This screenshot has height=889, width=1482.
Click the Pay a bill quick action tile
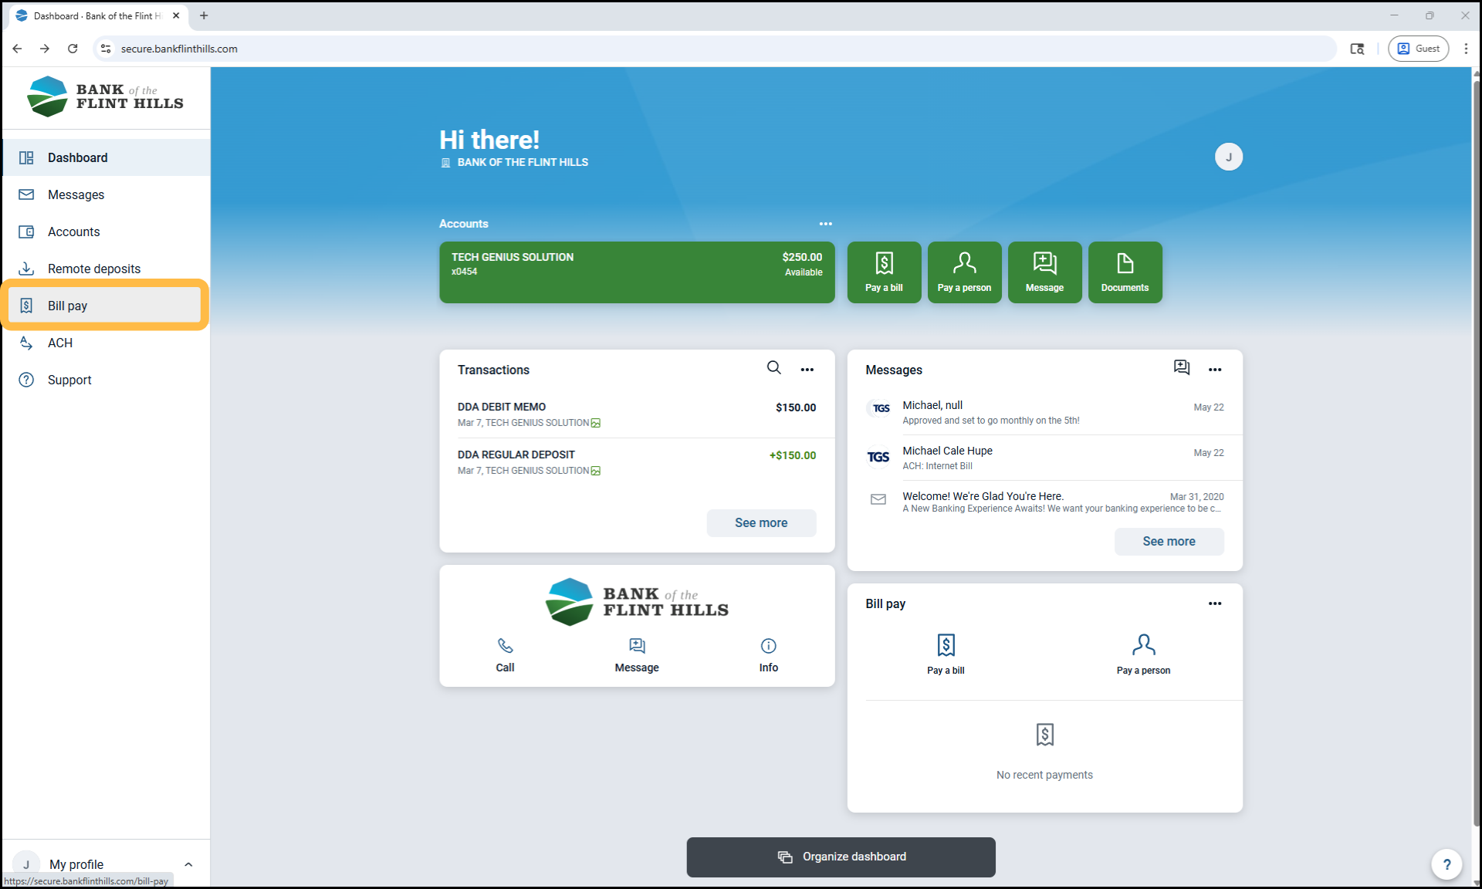coord(884,272)
